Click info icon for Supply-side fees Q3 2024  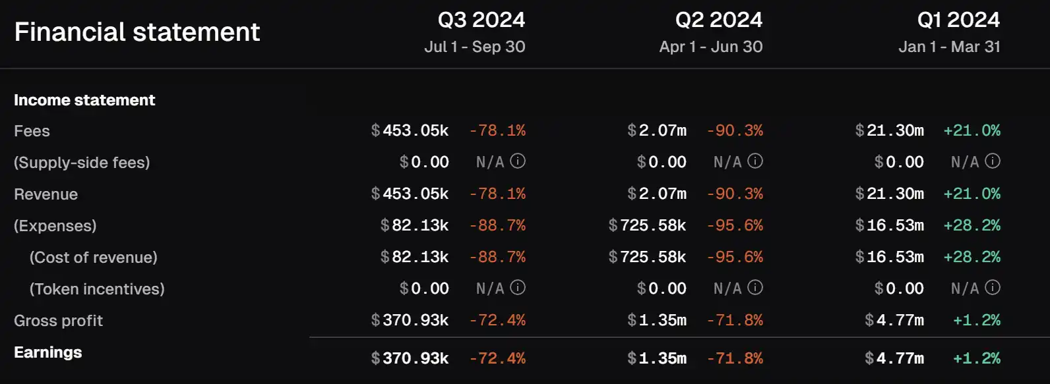[518, 161]
